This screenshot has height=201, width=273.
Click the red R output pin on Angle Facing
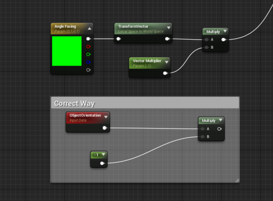[x=88, y=47]
